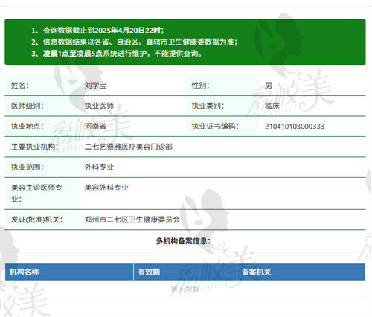Click notice line about 卫生健康委数据为准
Image resolution: width=372 pixels, height=317 pixels.
[134, 42]
